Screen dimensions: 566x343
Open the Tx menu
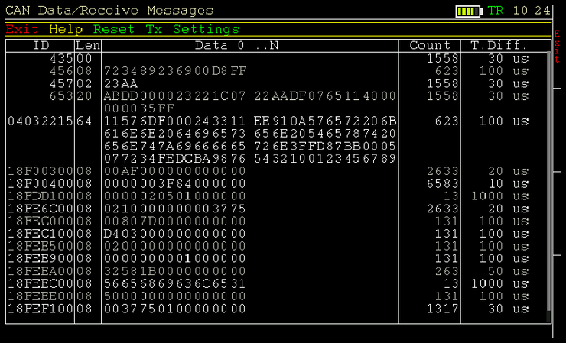[154, 29]
